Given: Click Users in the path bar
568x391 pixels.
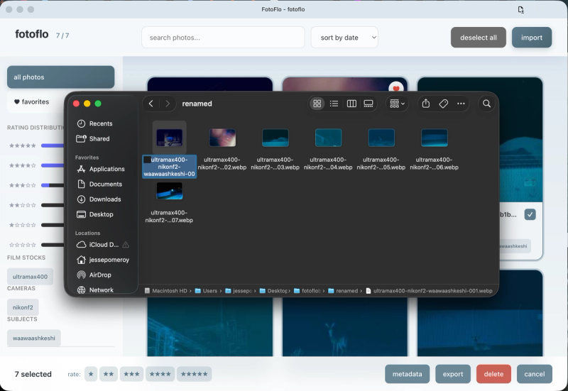Looking at the screenshot, I should [x=207, y=291].
